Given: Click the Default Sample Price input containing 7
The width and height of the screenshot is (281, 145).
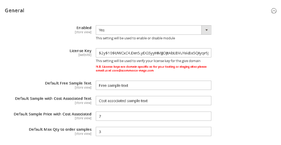Looking at the screenshot, I should click(153, 116).
